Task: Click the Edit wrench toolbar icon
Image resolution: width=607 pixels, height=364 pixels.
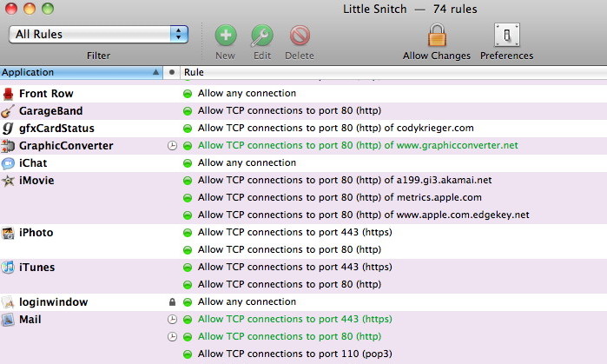Action: (262, 36)
